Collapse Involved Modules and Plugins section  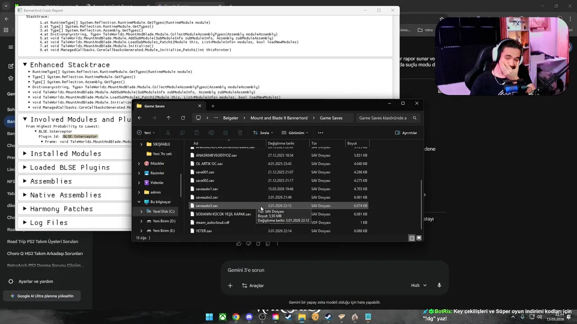25,119
